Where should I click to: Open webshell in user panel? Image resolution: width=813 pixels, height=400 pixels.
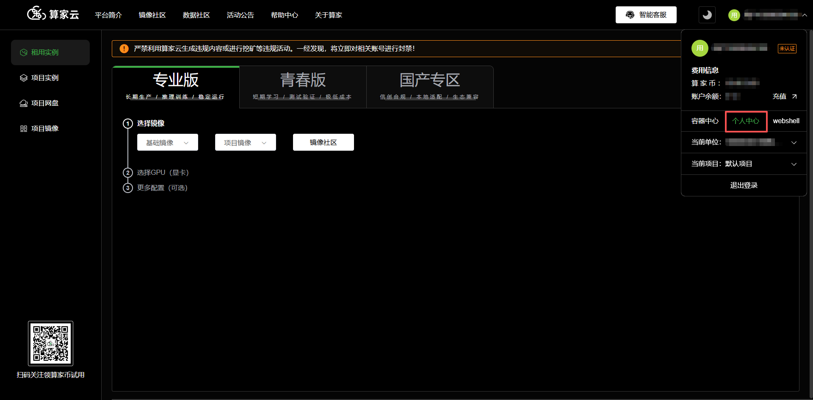(786, 121)
